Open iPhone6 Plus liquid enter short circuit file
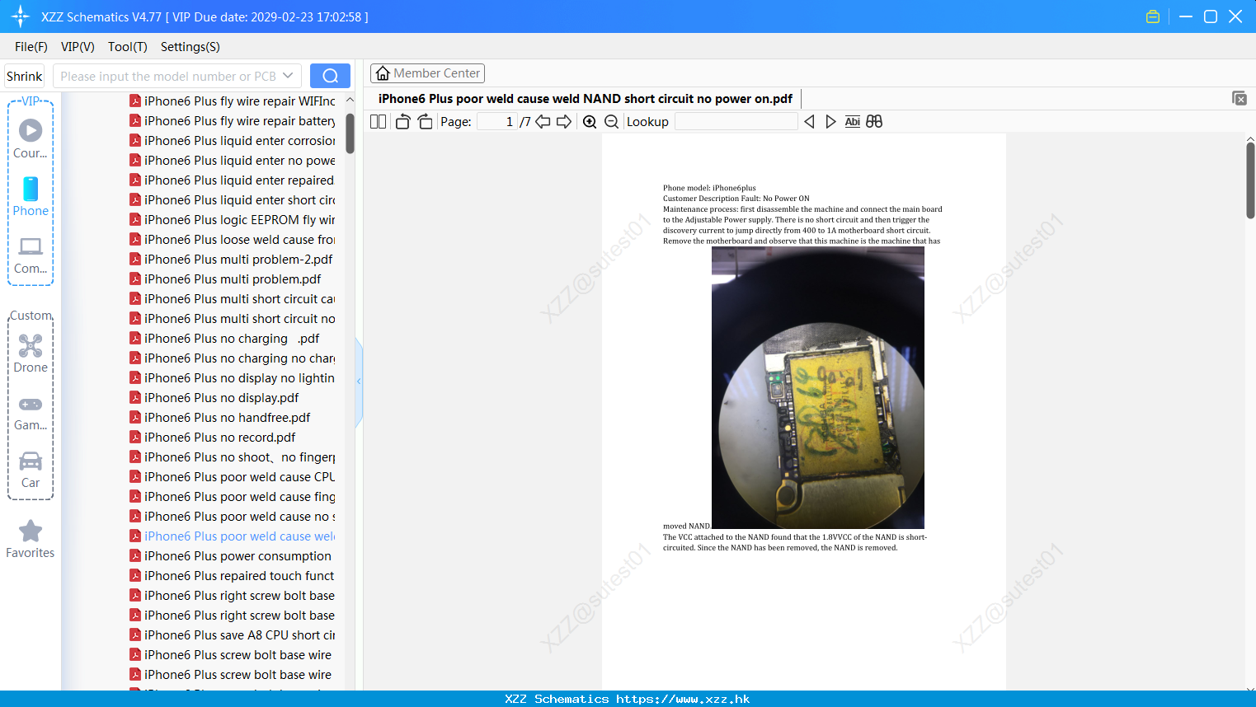This screenshot has width=1256, height=707. click(233, 200)
